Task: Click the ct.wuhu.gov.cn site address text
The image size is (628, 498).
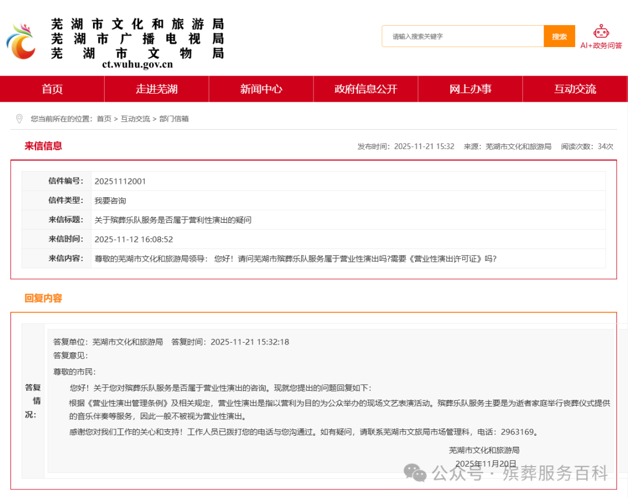Action: pyautogui.click(x=136, y=66)
